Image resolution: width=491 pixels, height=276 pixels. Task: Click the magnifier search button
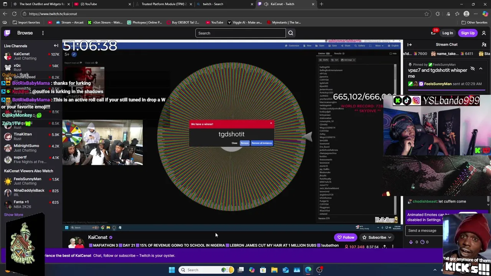[x=291, y=33]
